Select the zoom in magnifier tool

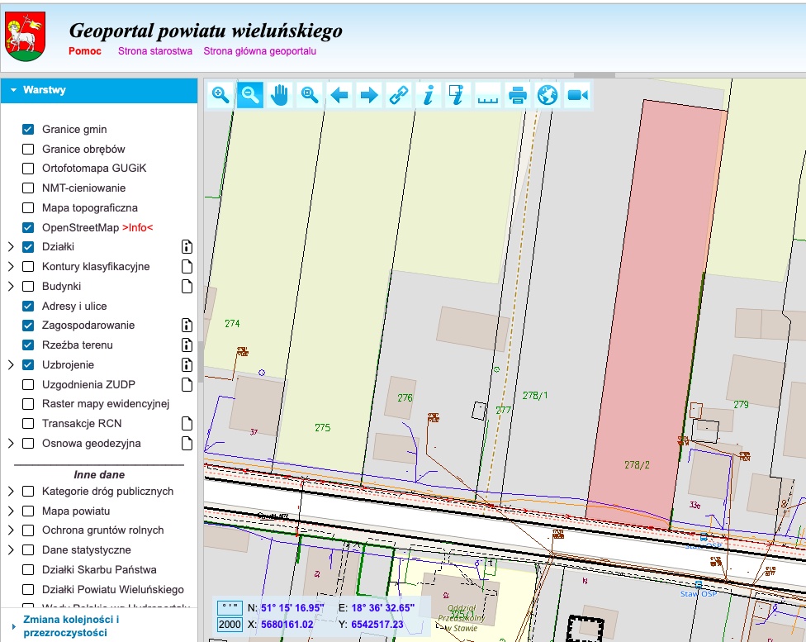tap(220, 95)
